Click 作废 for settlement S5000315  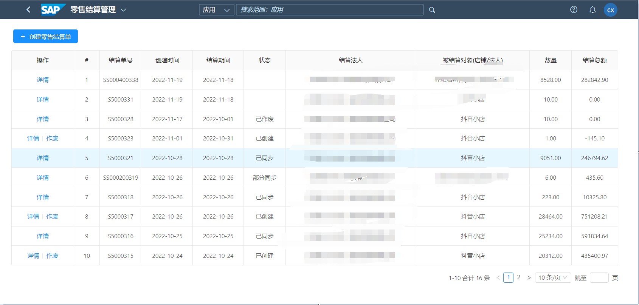coord(52,256)
